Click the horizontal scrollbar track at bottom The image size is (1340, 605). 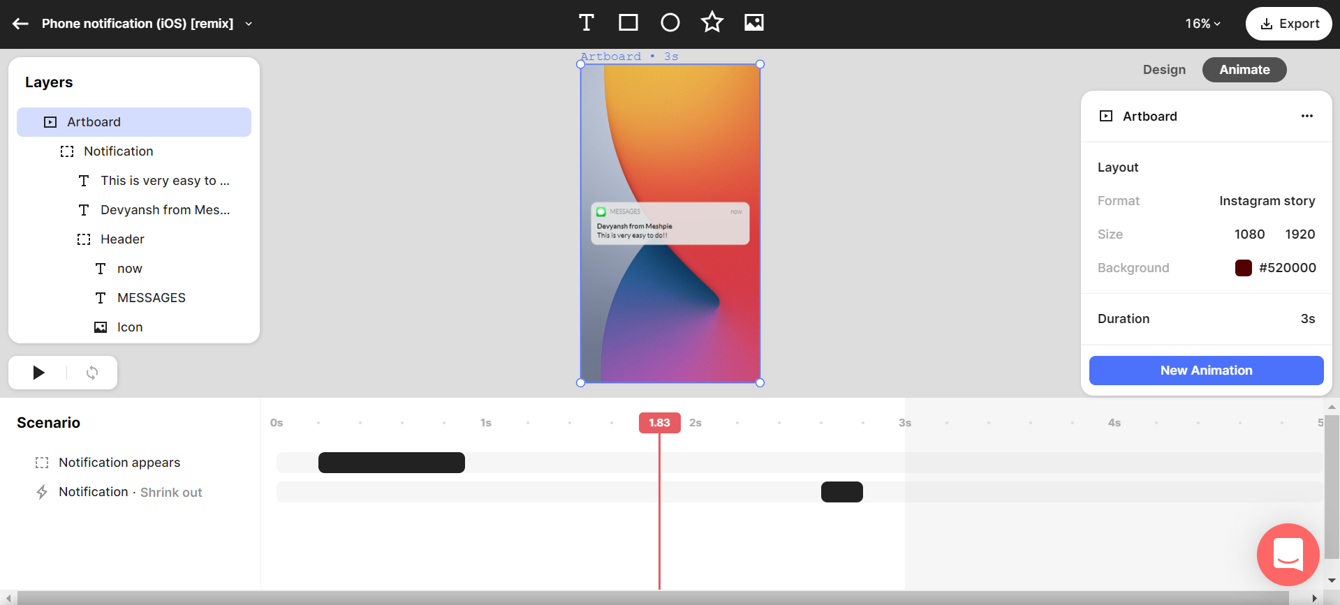click(x=653, y=598)
